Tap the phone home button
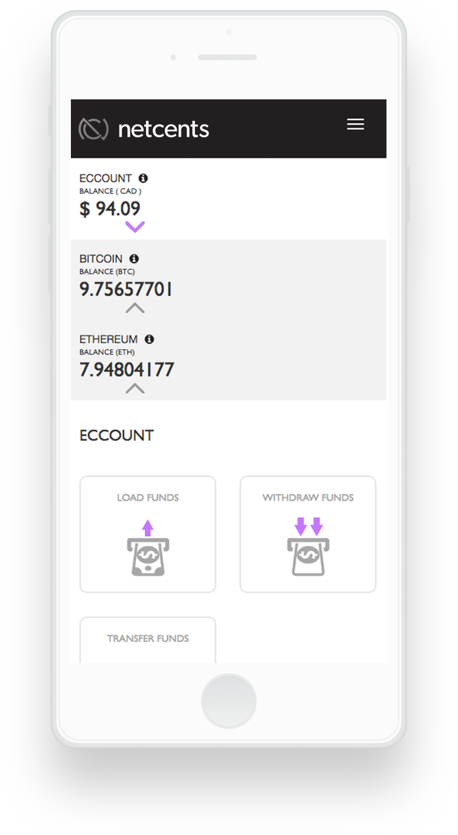This screenshot has width=458, height=835. coord(229,702)
